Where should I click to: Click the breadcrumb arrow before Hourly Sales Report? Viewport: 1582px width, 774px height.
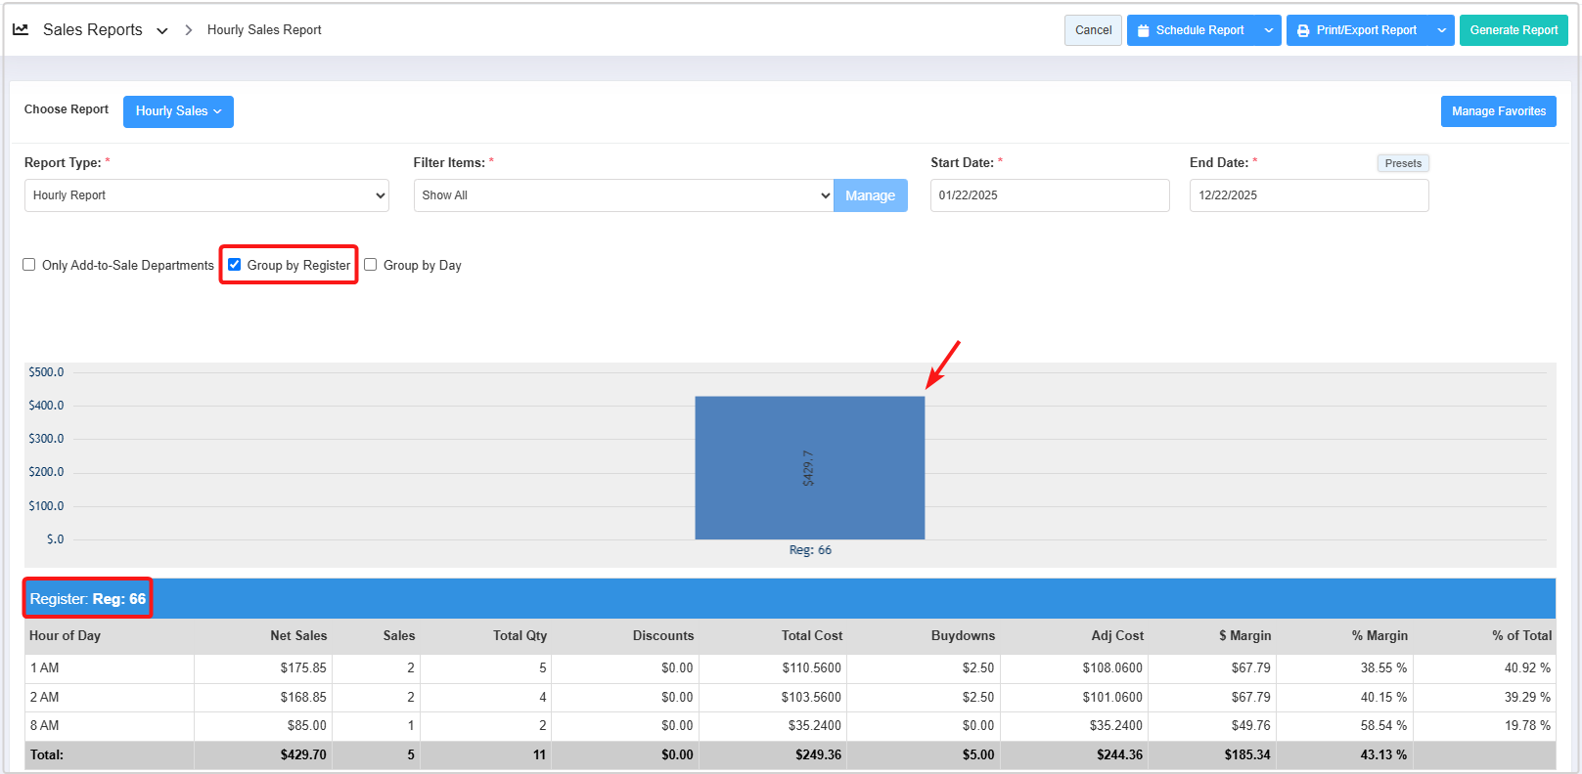pos(189,30)
